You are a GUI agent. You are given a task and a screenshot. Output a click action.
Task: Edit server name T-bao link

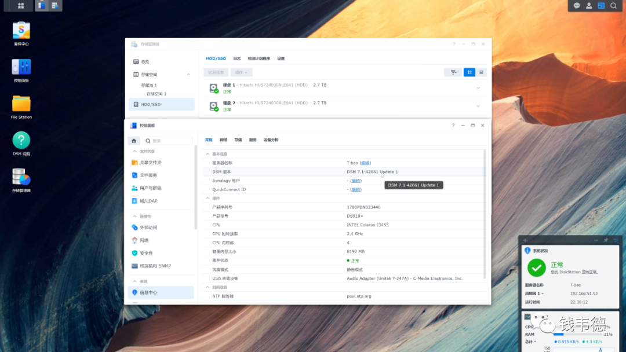coord(365,163)
